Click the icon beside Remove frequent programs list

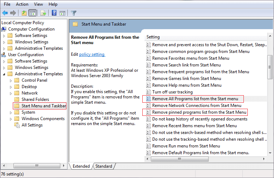coord(148,72)
